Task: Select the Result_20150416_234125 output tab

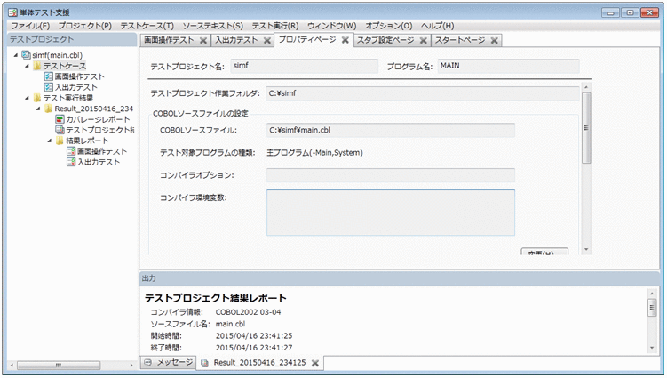Action: point(259,363)
